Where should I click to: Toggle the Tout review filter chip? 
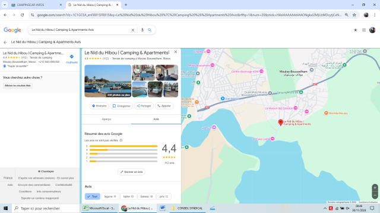(x=93, y=196)
